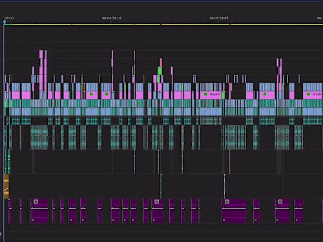Click the fx badge on the first wide purple audio clip
The height and width of the screenshot is (242, 323).
point(36,201)
